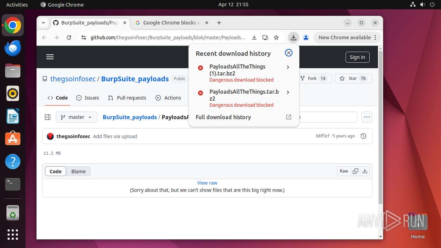
Task: Go forward in browser history
Action: [x=57, y=38]
